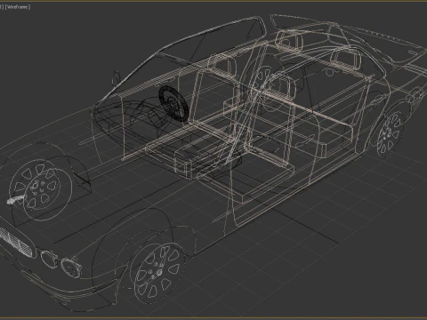Viewport: 427px width, 320px height.
Task: Select the front grille of the car
Action: 17,242
